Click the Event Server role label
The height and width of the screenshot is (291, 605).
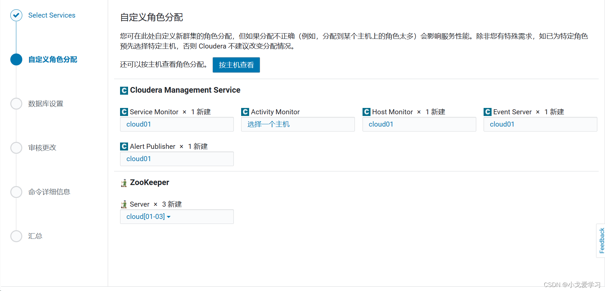point(512,112)
